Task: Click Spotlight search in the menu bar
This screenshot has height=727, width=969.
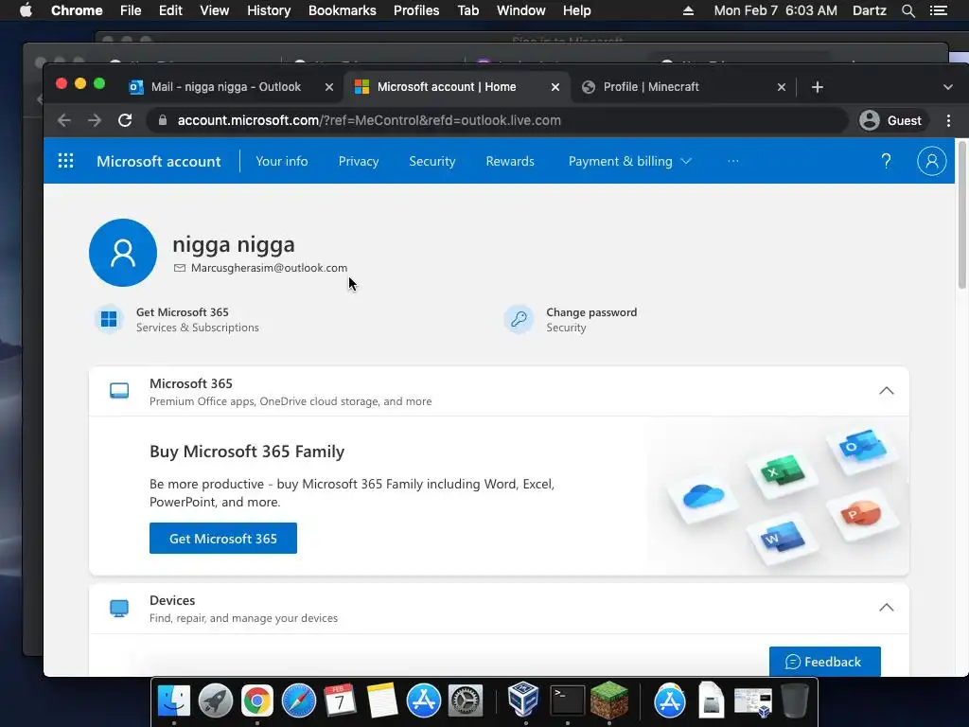Action: (907, 10)
